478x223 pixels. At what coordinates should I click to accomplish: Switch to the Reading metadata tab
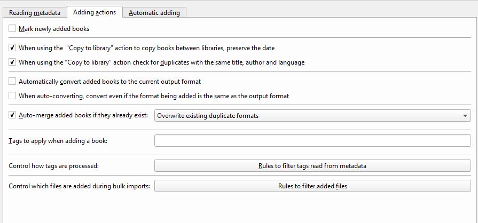click(x=35, y=12)
